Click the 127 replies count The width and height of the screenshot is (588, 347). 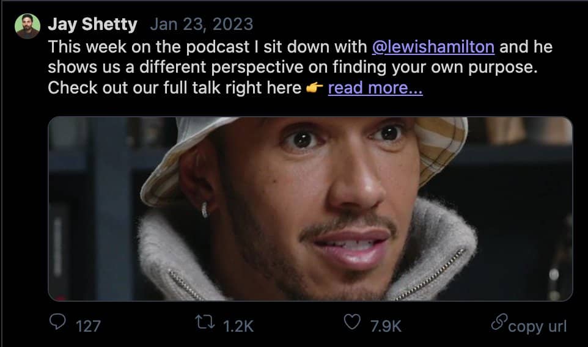88,326
